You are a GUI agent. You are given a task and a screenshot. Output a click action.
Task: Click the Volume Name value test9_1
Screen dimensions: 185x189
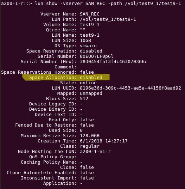tap(90, 25)
